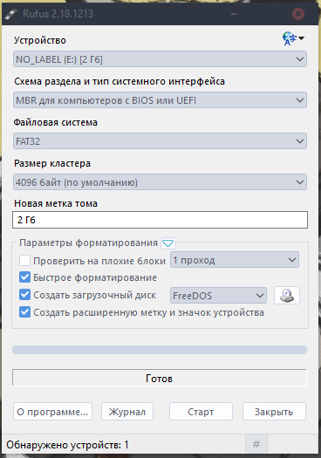Click the 'Rufus 2.18.1213' title text
Viewport: 321px width, 458px height.
point(58,14)
